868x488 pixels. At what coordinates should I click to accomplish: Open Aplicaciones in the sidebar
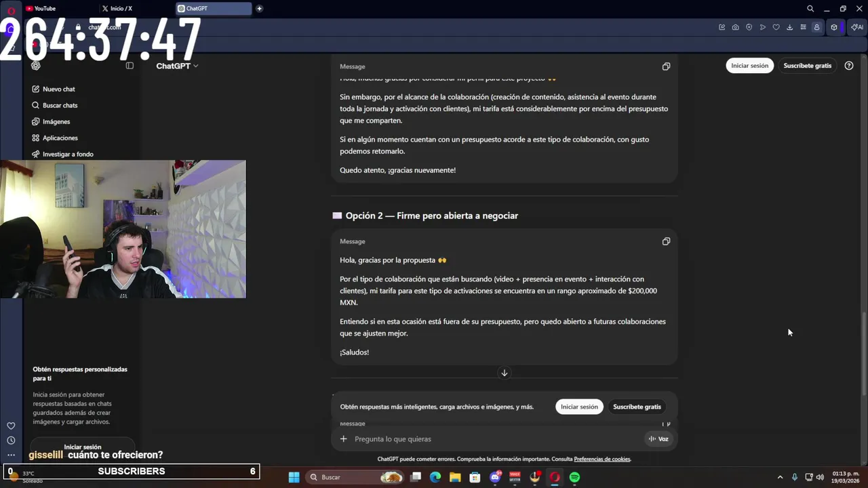pos(60,138)
